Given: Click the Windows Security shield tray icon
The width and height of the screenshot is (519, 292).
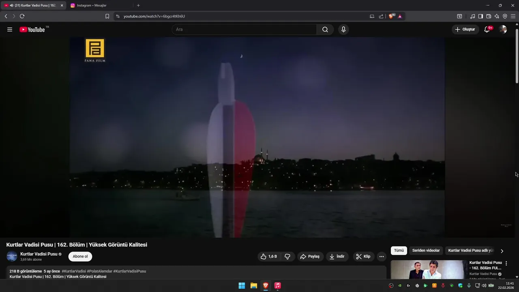Looking at the screenshot, I should pos(460,286).
